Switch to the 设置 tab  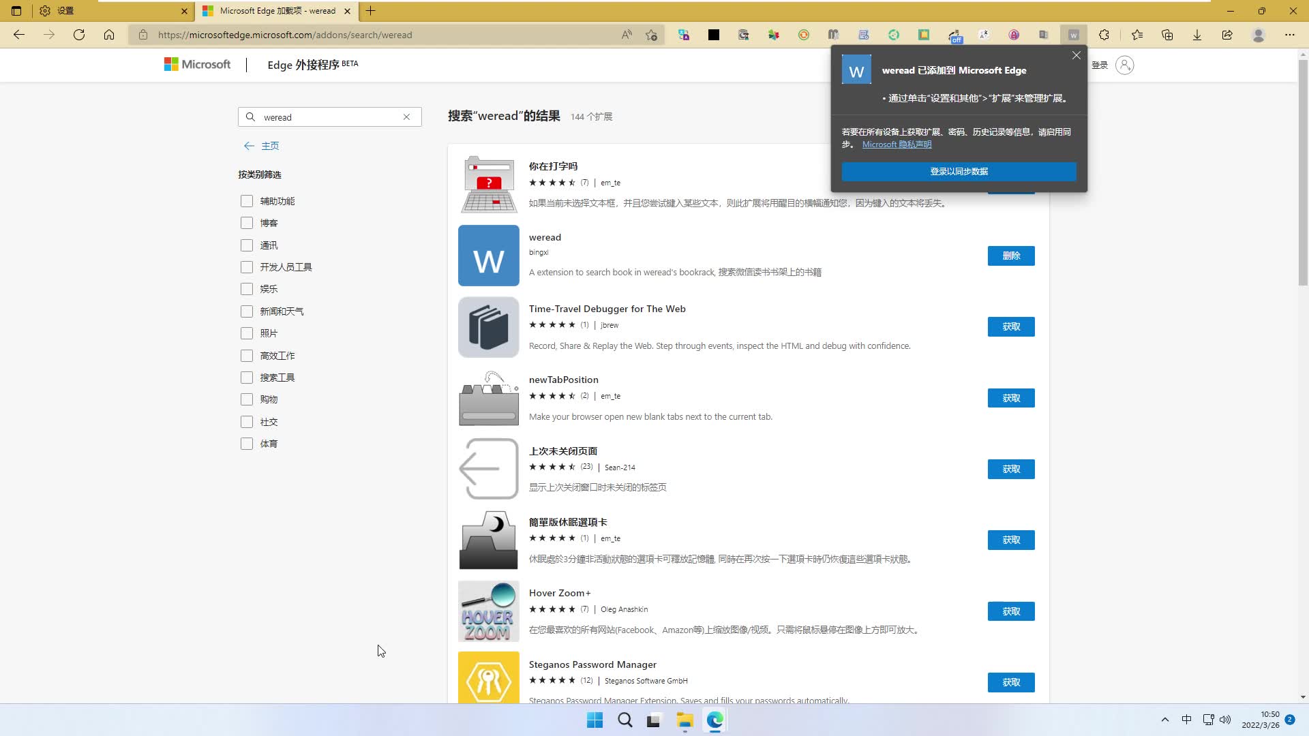tap(112, 11)
